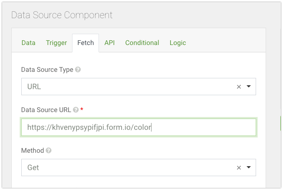This screenshot has width=283, height=190.
Task: Click the Data Source URL label
Action: [46, 110]
